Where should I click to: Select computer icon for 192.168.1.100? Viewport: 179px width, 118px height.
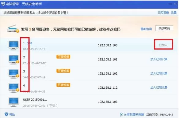tap(13, 45)
